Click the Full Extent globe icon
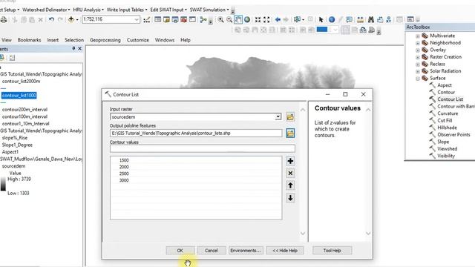This screenshot has height=267, width=475. 247,20
